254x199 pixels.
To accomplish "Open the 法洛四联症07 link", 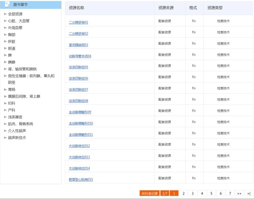I will (78, 89).
